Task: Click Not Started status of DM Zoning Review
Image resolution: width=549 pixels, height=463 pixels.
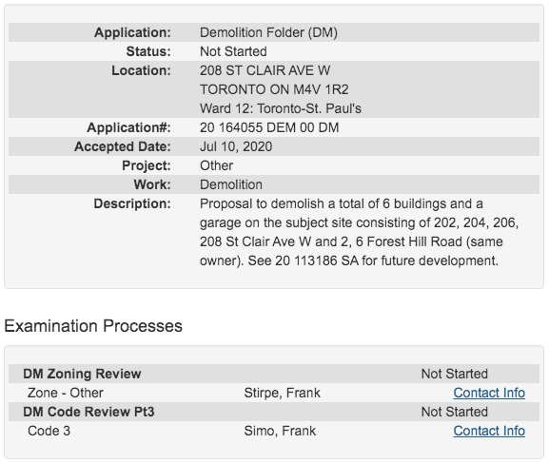Action: 455,374
